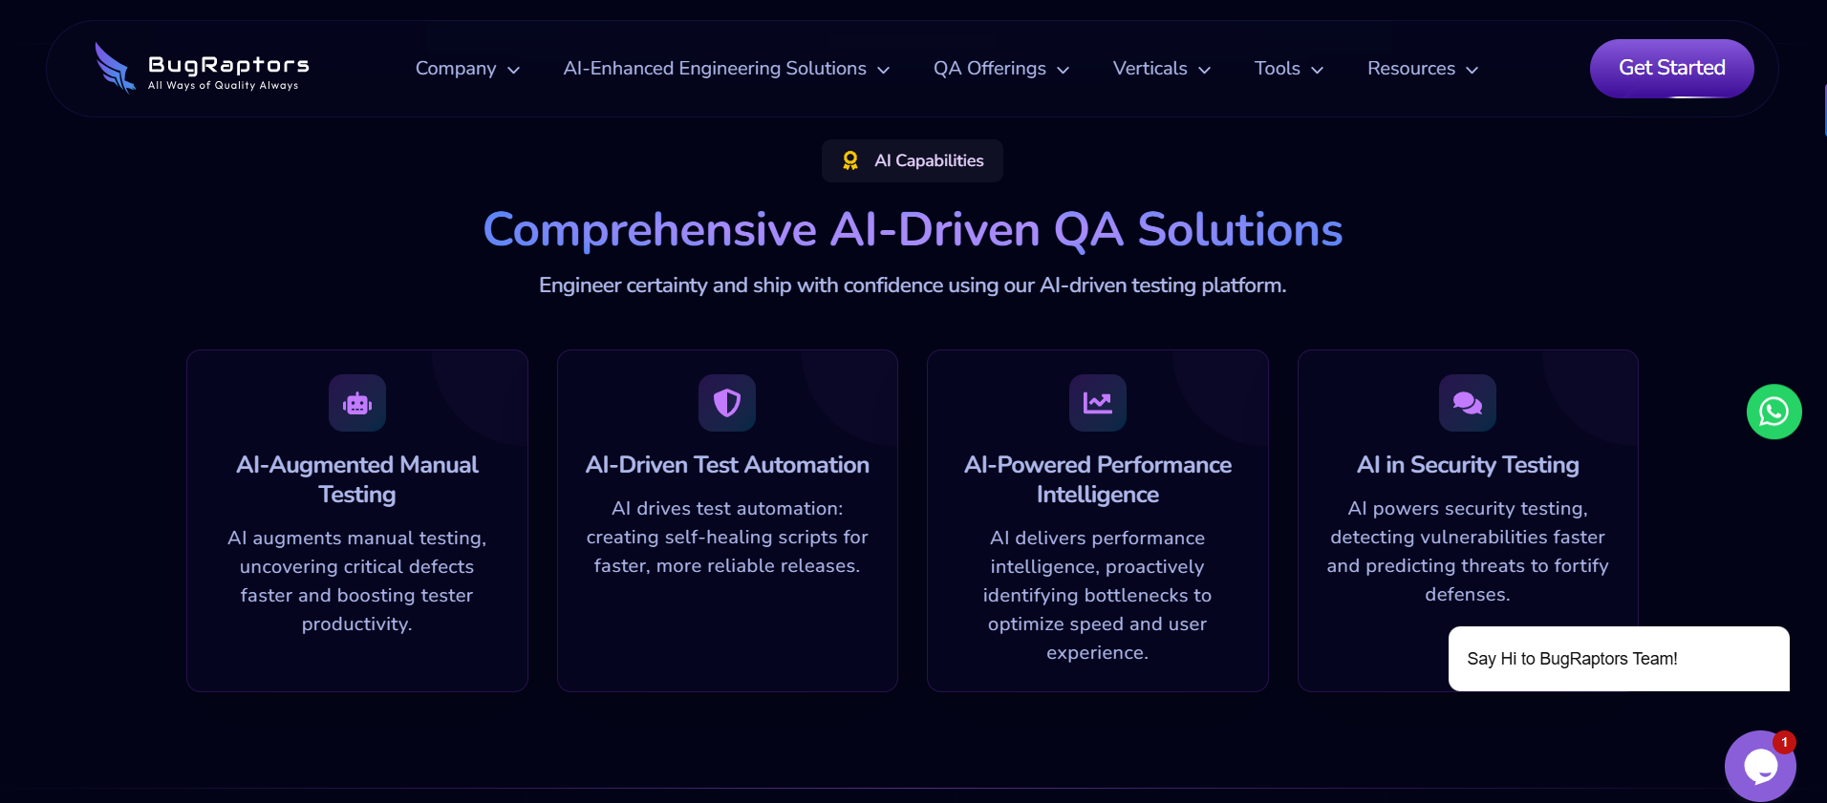Open the Verticals menu
The height and width of the screenshot is (803, 1827).
tap(1150, 69)
